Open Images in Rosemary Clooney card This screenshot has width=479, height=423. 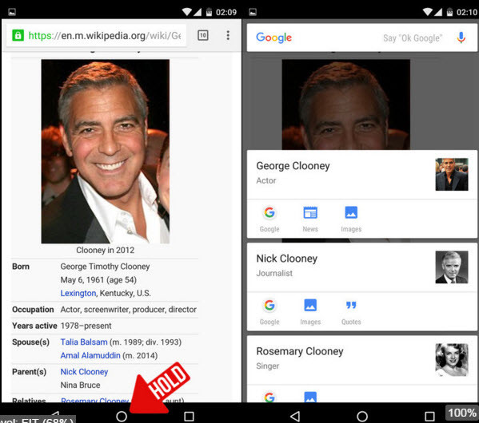point(310,397)
